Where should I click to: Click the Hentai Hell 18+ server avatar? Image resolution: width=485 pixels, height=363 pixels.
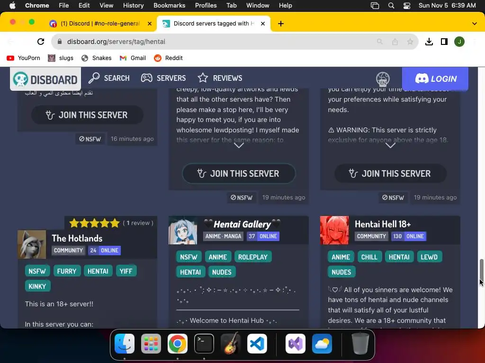tap(334, 230)
